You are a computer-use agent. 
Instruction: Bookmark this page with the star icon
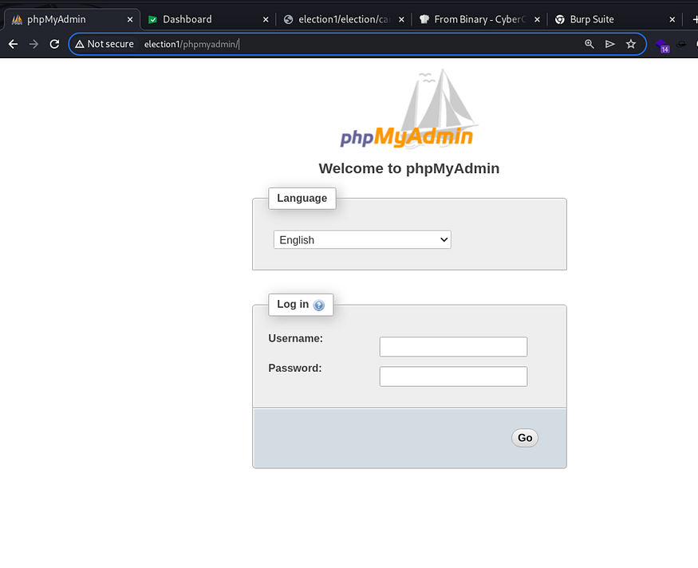(631, 44)
